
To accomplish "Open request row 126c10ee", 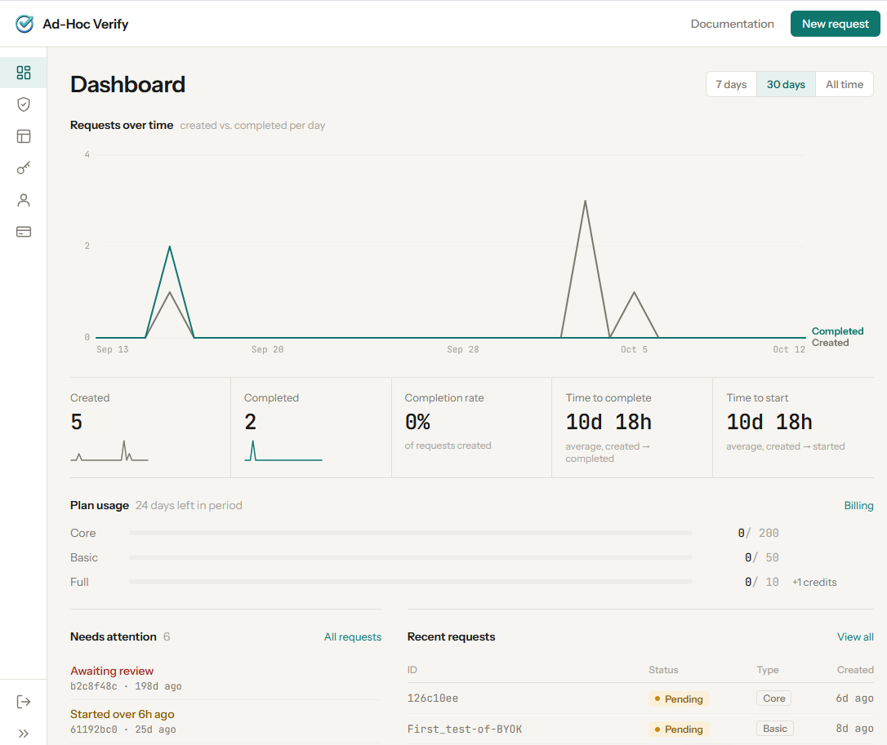I will click(640, 698).
